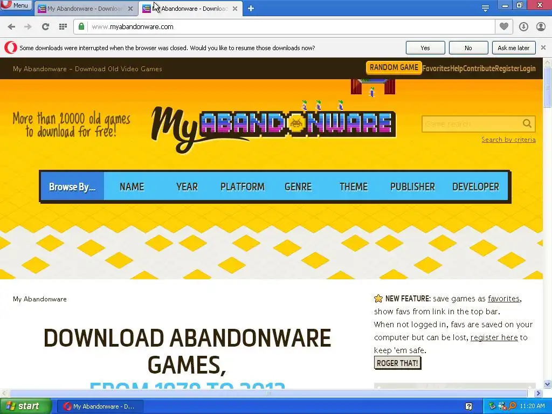The image size is (552, 414).
Task: Go back with the back arrow
Action: [11, 27]
